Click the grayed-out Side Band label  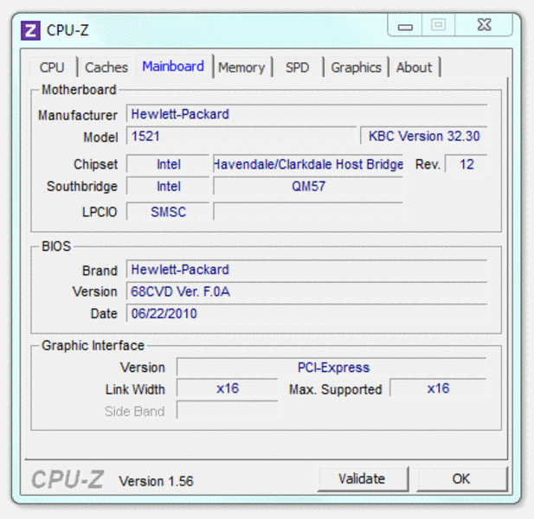tap(134, 411)
